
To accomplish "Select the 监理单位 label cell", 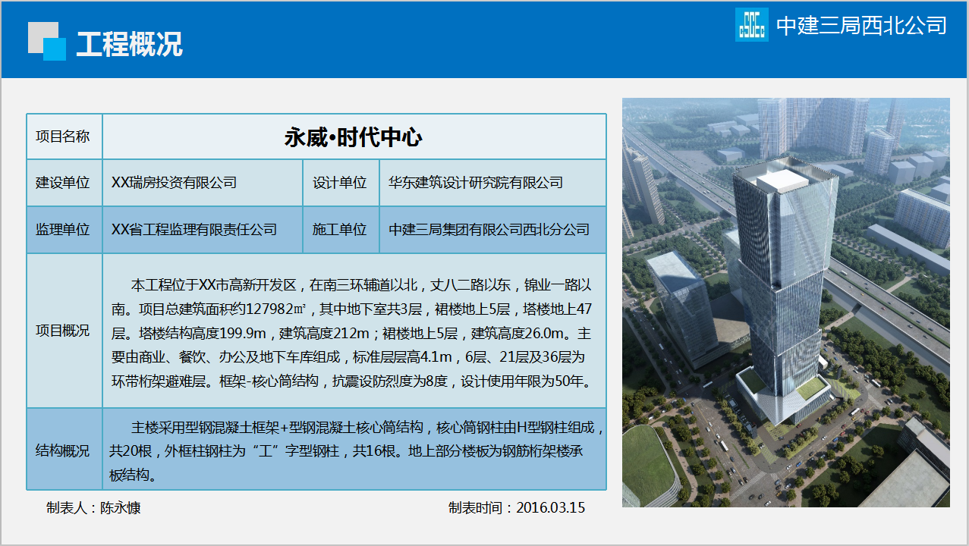I will click(x=64, y=230).
